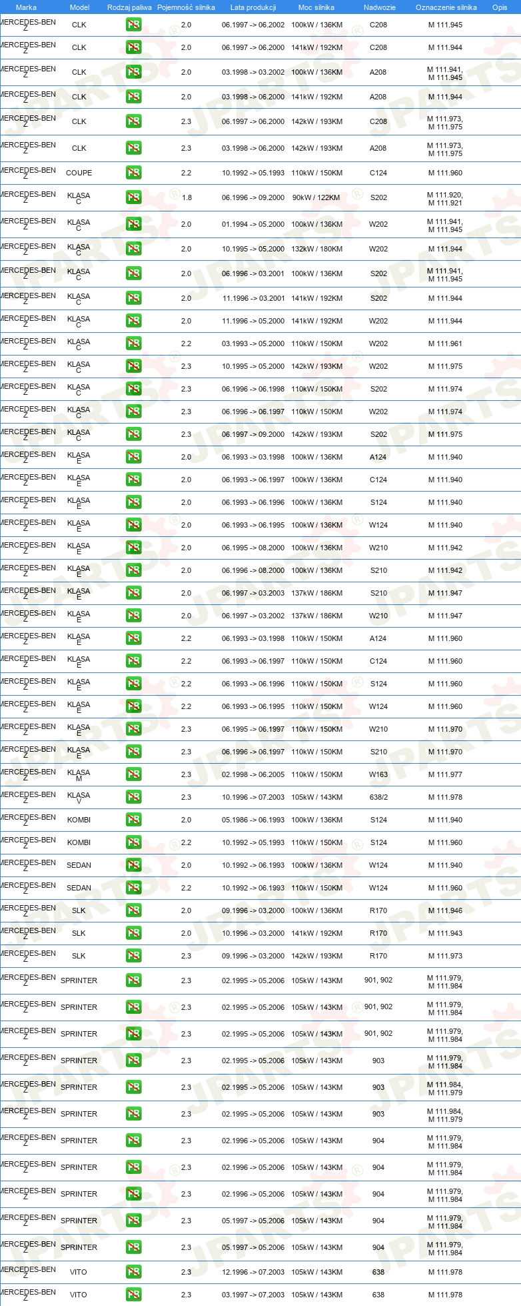
Task: Click fuel icon in VITO 03.1997 row
Action: (133, 1295)
